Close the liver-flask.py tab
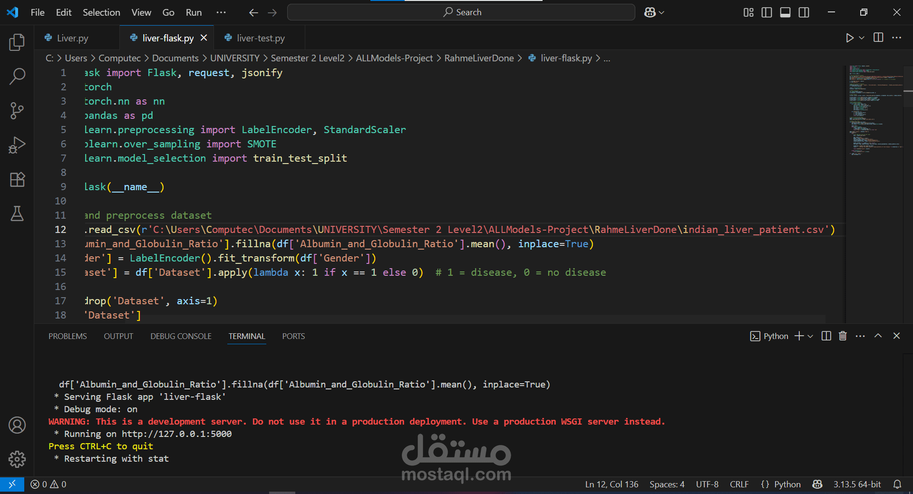Viewport: 913px width, 494px height. coord(204,38)
